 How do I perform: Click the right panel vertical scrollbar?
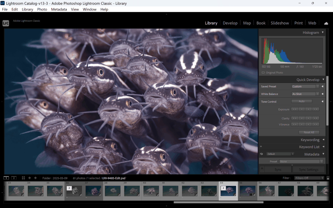coord(327,101)
